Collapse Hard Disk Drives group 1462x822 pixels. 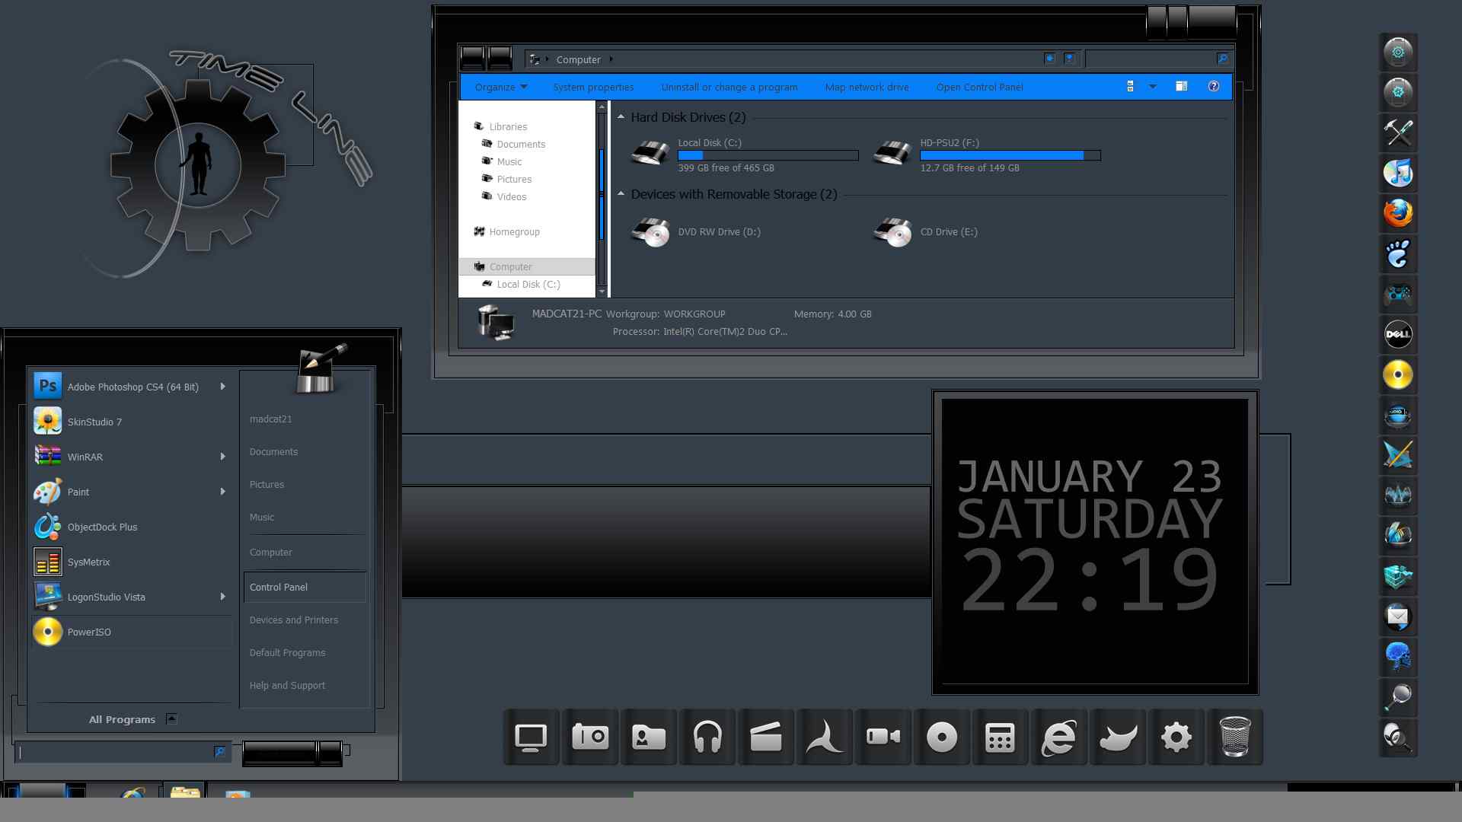coord(621,117)
